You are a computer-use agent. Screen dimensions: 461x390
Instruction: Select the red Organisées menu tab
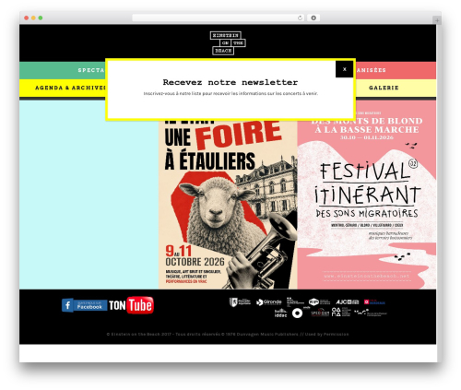396,70
